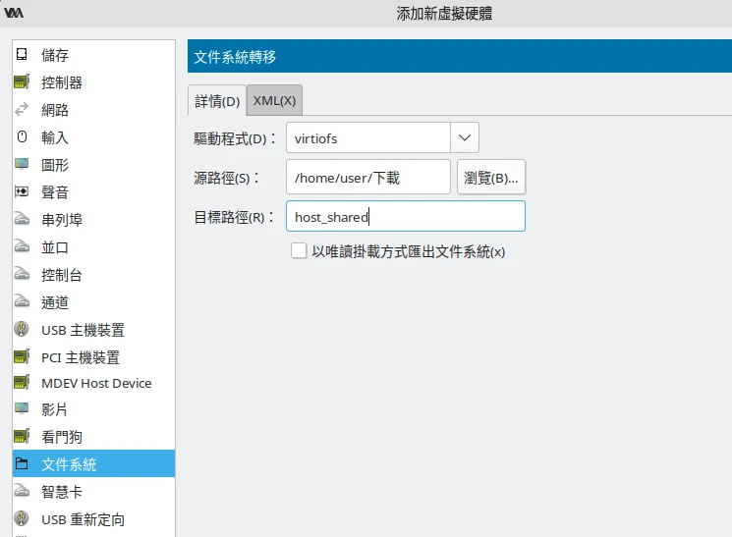The height and width of the screenshot is (537, 732).
Task: Enable 以唯讀掛載方式匯出文件系統 checkbox
Action: tap(299, 251)
